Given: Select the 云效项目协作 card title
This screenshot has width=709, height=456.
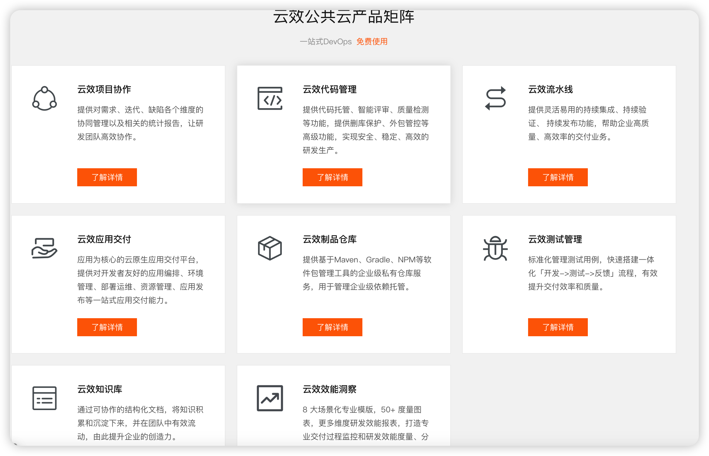Looking at the screenshot, I should click(x=104, y=89).
